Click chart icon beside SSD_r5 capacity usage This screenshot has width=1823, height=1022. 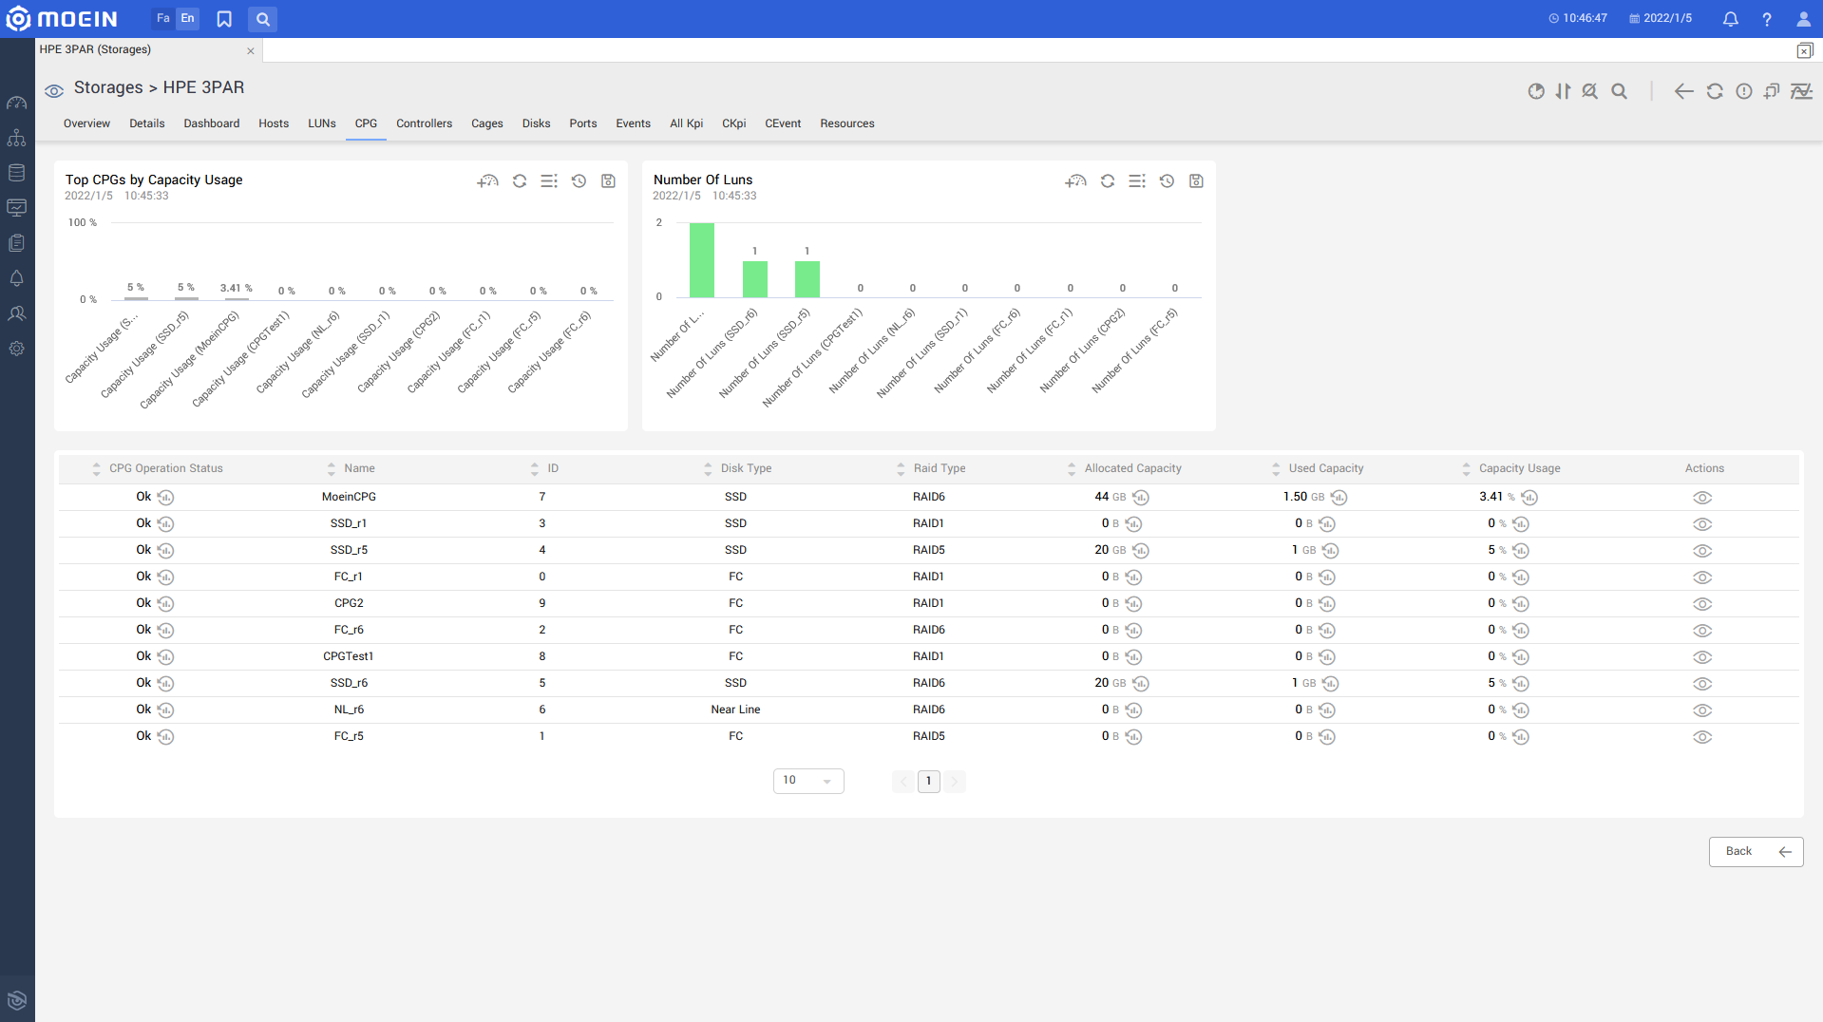tap(1521, 551)
